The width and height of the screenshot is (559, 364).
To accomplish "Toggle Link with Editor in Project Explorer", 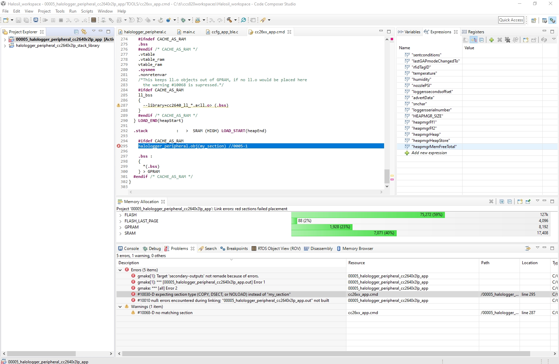I will [84, 32].
